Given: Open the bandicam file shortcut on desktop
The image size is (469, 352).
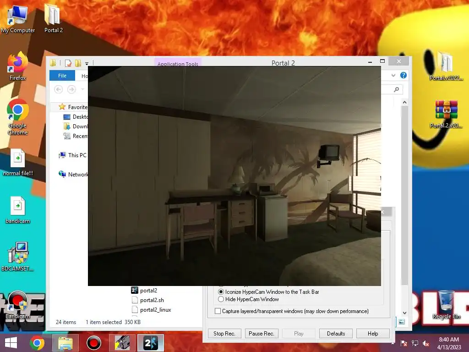Looking at the screenshot, I should 18,210.
